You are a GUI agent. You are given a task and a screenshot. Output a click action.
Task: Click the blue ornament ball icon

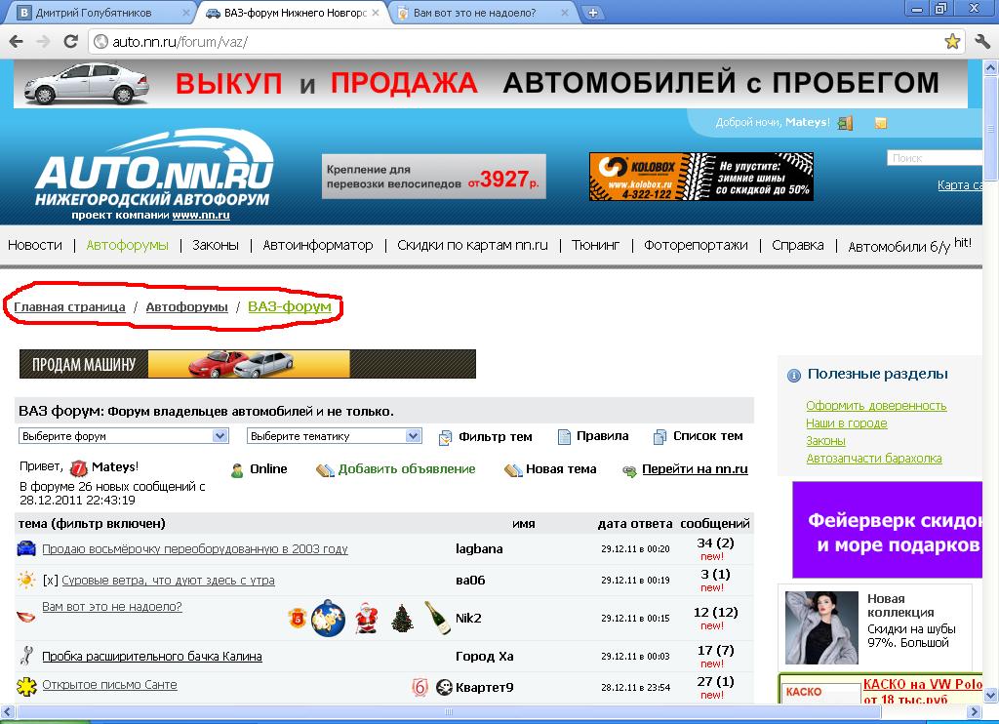pos(328,618)
